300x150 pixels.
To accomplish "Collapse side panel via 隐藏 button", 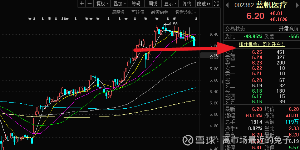I will (204, 4).
